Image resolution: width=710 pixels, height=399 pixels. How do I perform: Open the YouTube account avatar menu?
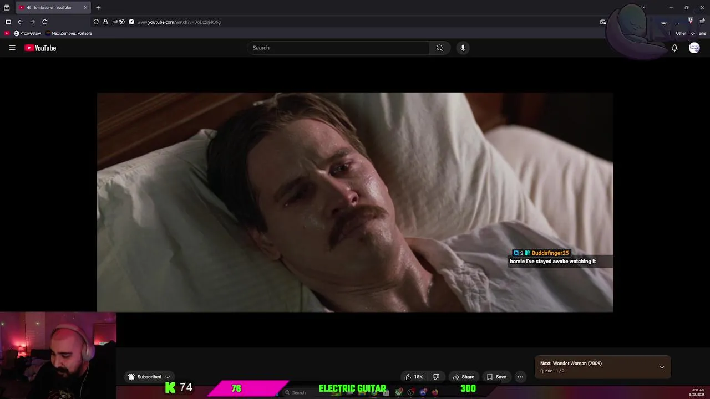[694, 48]
